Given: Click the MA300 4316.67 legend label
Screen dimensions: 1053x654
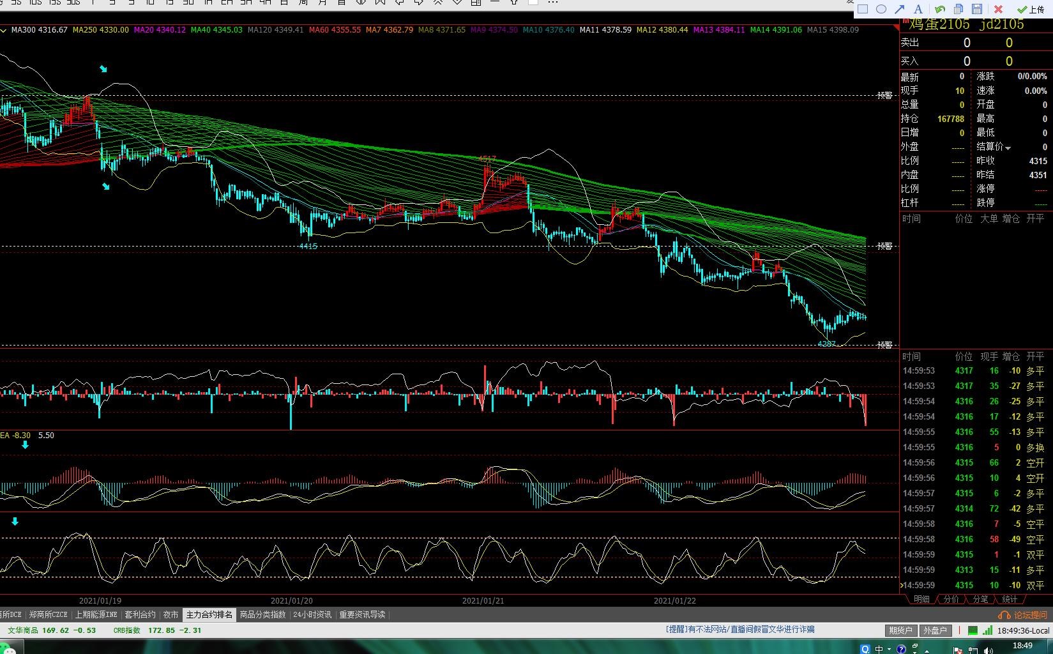Looking at the screenshot, I should pos(39,30).
